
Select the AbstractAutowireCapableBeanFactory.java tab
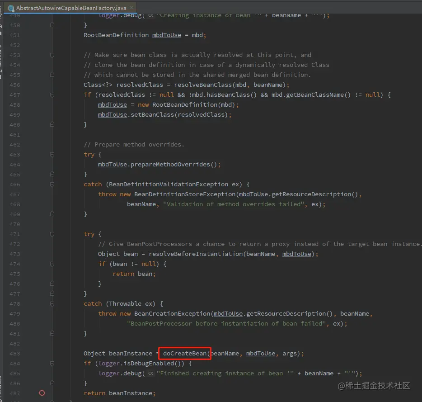click(71, 8)
